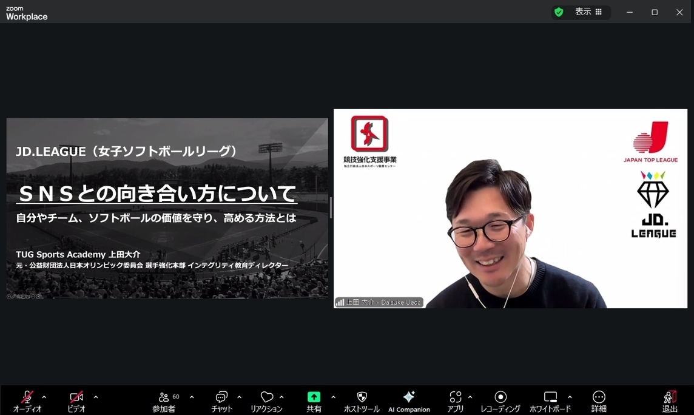The height and width of the screenshot is (415, 694).
Task: Click the divider handle between slide and video
Action: pyautogui.click(x=331, y=208)
